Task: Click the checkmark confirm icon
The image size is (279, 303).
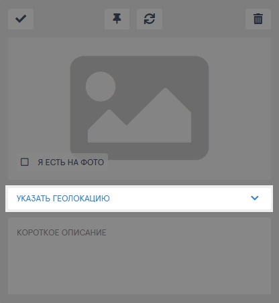Action: point(21,19)
